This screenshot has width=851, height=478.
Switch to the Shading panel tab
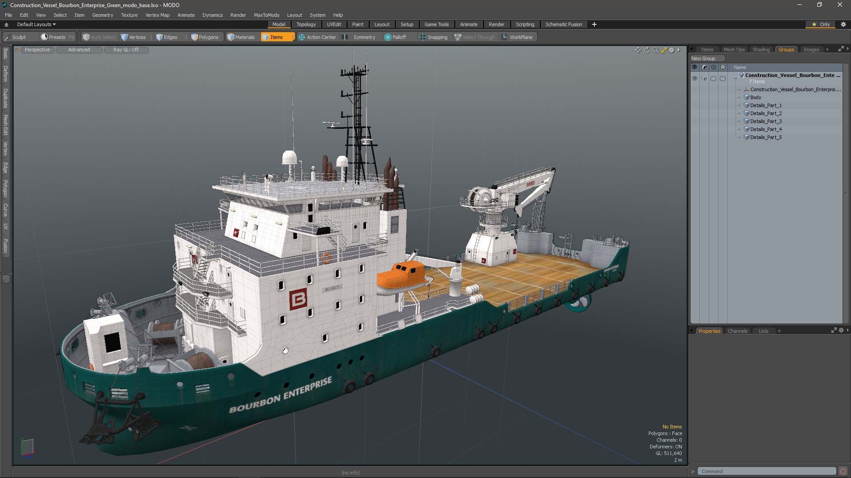[761, 50]
